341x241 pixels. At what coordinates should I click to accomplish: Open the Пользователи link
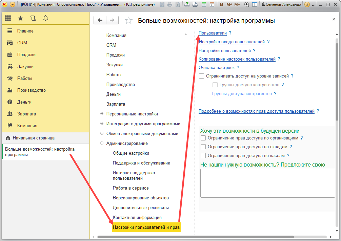(x=213, y=33)
